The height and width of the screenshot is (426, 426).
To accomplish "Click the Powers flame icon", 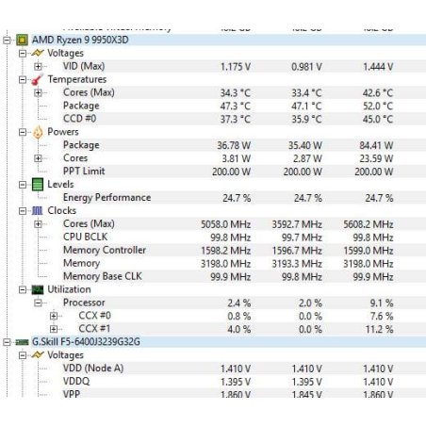I will [38, 132].
